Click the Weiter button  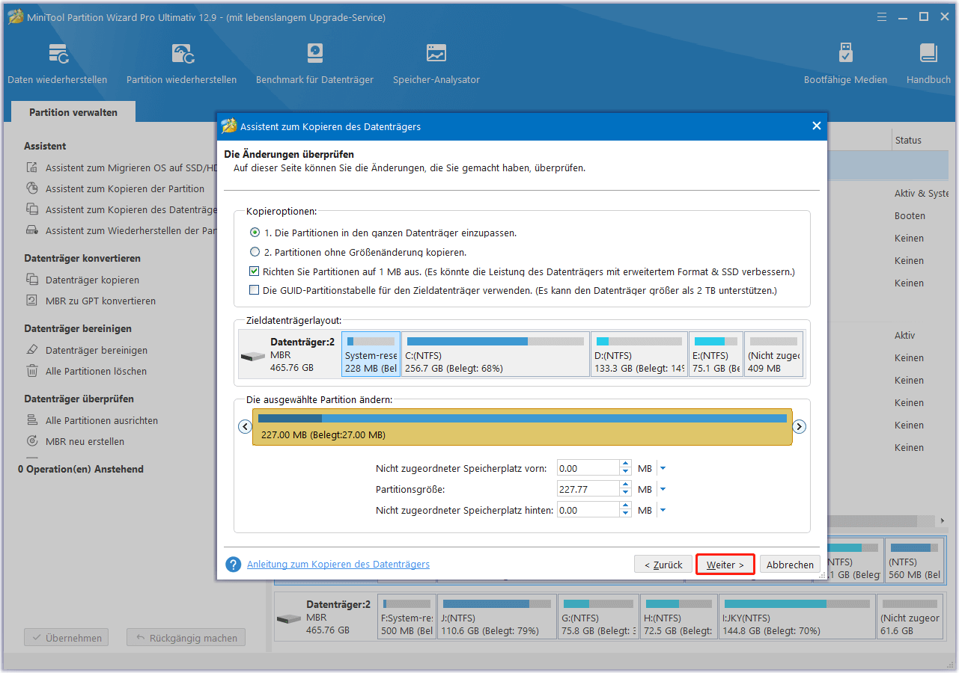725,565
